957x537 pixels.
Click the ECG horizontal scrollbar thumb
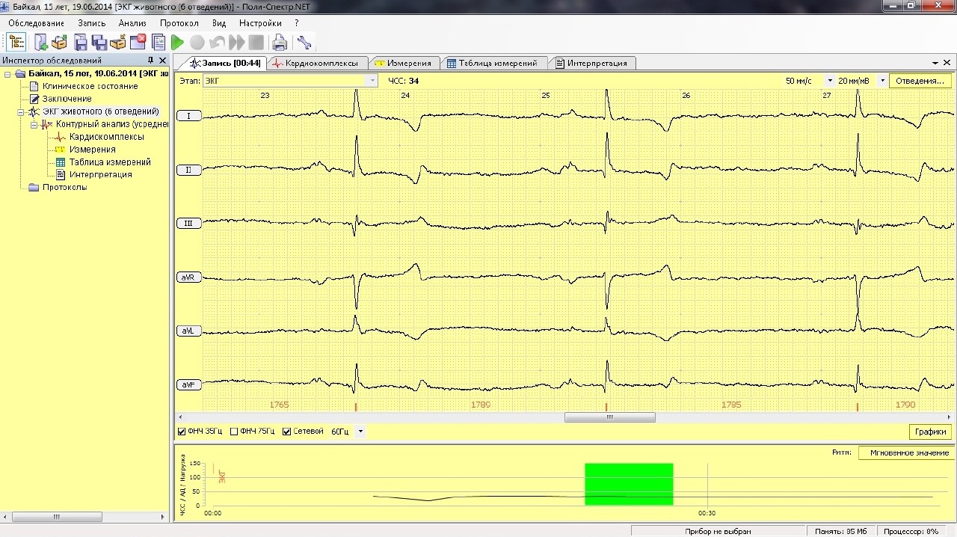pos(609,418)
